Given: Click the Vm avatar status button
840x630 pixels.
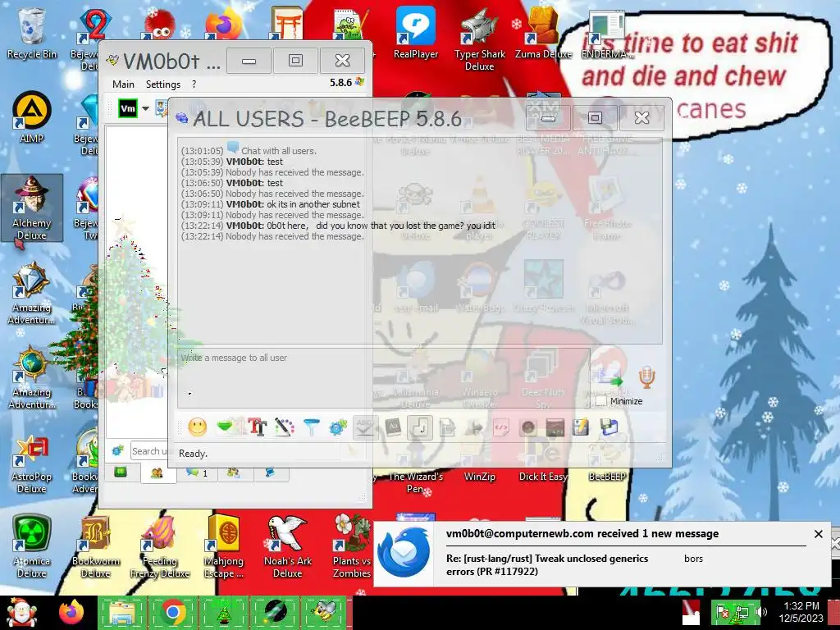Looking at the screenshot, I should (128, 109).
